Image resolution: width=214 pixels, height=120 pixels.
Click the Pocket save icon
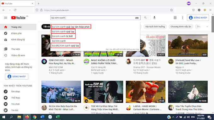tap(194, 10)
